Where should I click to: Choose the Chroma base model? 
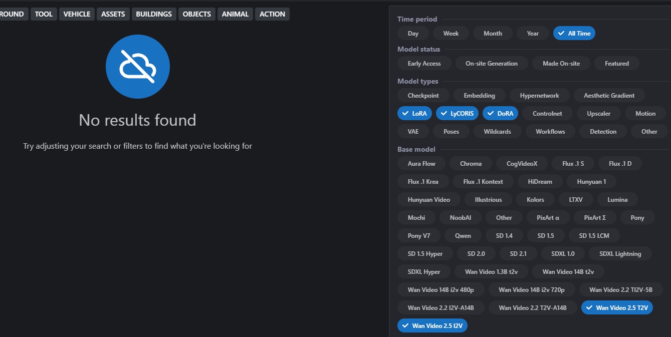click(x=471, y=164)
